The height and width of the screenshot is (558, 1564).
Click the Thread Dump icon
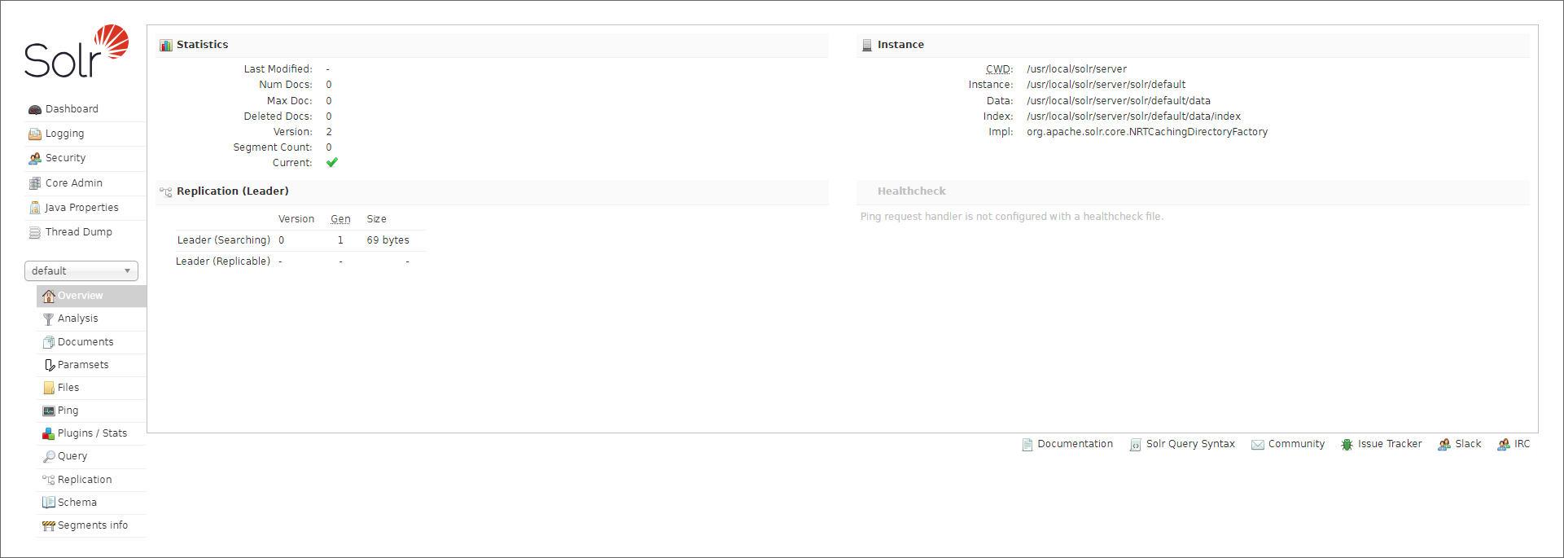click(x=35, y=233)
